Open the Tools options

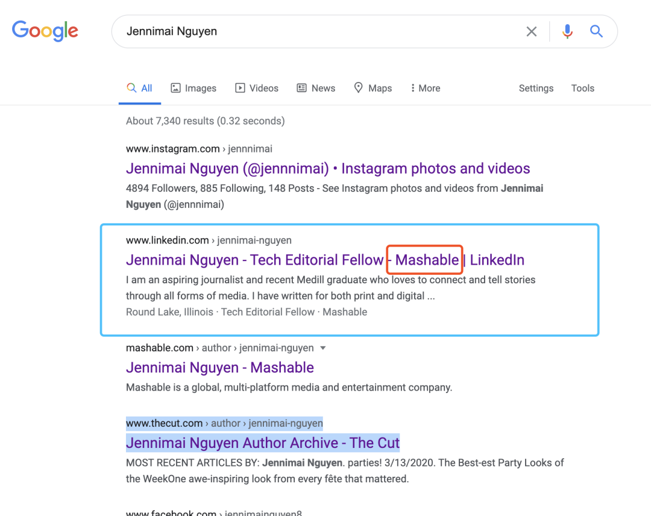click(582, 88)
